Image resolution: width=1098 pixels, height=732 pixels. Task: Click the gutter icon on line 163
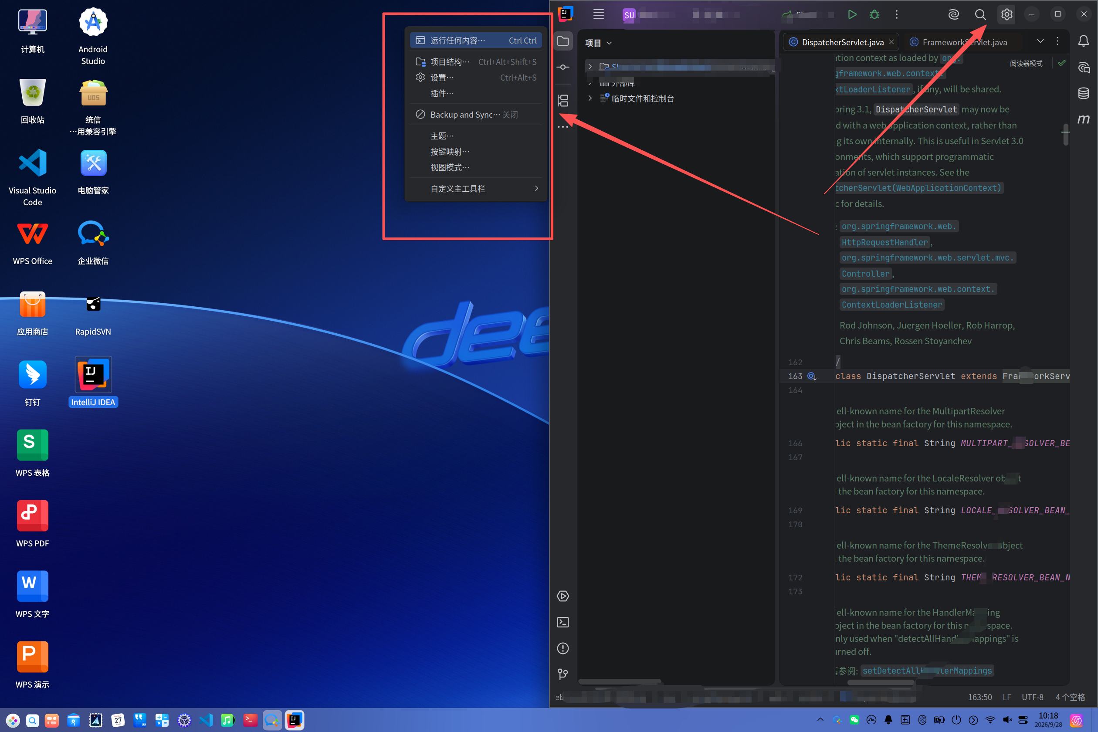tap(812, 376)
